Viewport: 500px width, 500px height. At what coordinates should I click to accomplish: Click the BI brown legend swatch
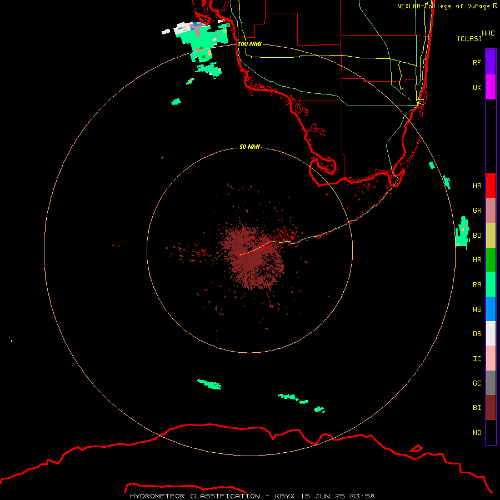(x=491, y=408)
